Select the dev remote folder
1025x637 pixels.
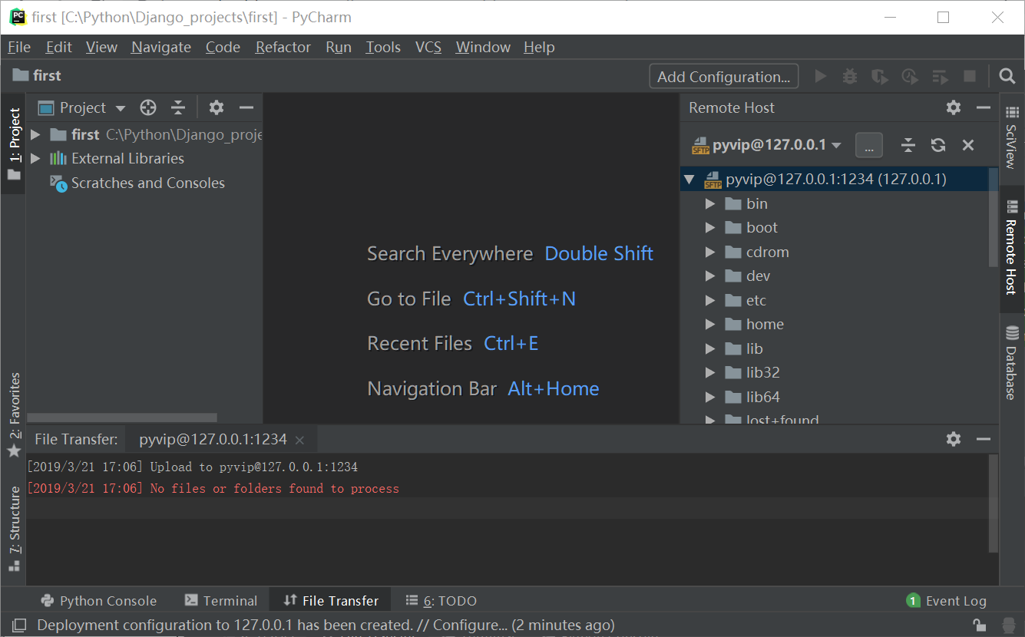(758, 276)
